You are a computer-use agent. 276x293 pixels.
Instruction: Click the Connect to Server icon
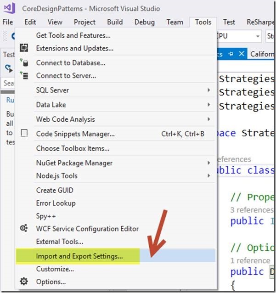click(x=24, y=76)
